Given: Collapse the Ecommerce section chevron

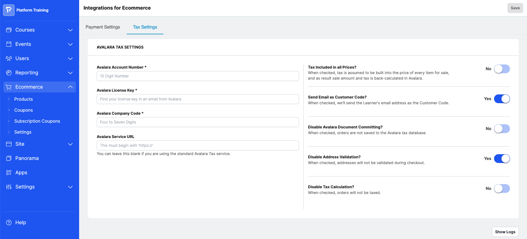Looking at the screenshot, I should pyautogui.click(x=70, y=87).
